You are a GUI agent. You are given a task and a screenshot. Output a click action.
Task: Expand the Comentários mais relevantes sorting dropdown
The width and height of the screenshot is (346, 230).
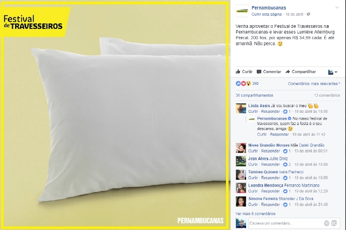[314, 84]
